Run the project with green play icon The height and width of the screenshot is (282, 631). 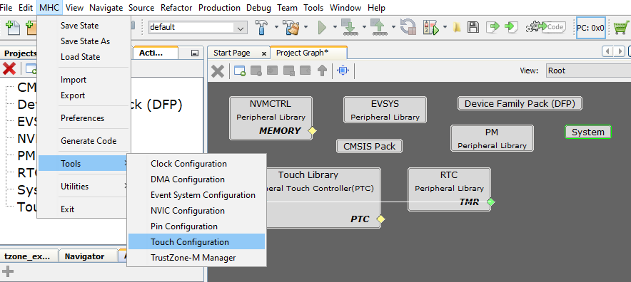[322, 27]
